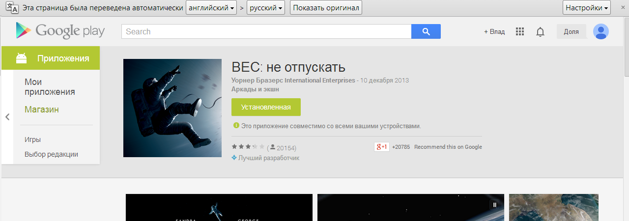Open the Настройки dropdown
The image size is (629, 221).
pos(587,8)
